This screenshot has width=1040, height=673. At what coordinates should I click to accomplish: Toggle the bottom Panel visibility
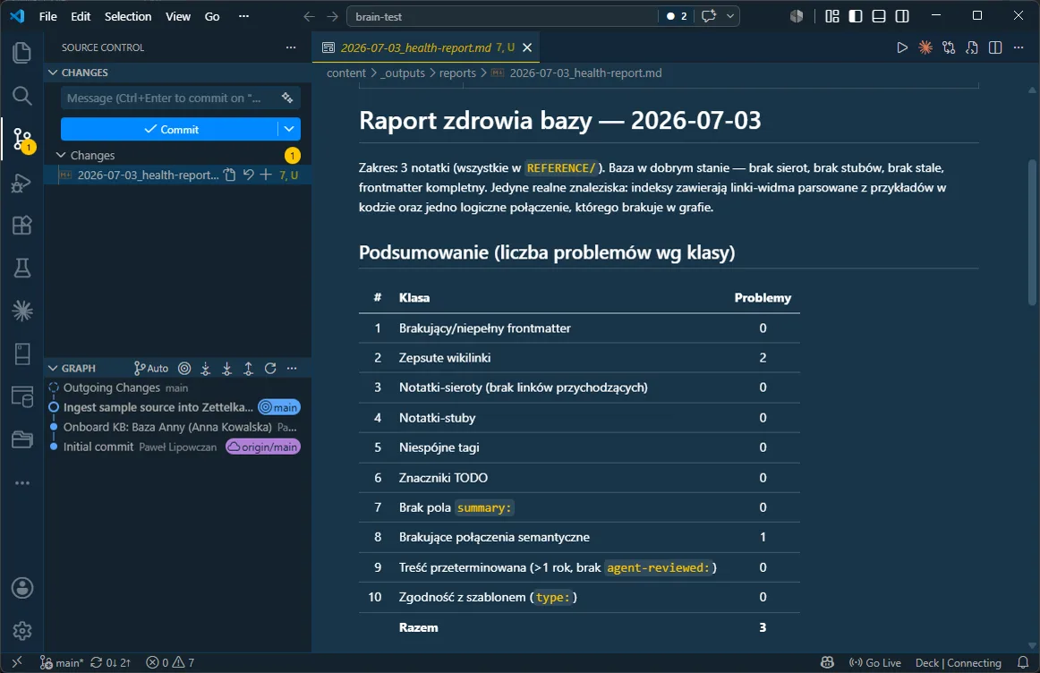click(879, 16)
